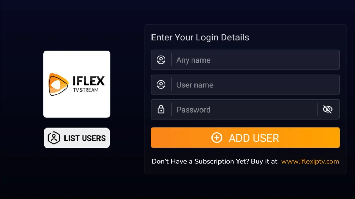Click the person icon beside Any name
This screenshot has height=199, width=355.
(x=161, y=59)
